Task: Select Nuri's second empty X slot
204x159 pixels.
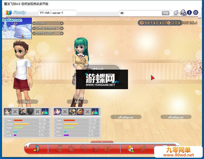Action: (x=37, y=112)
